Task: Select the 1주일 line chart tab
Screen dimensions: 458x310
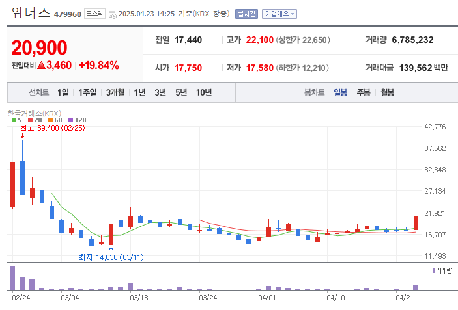Action: 87,92
